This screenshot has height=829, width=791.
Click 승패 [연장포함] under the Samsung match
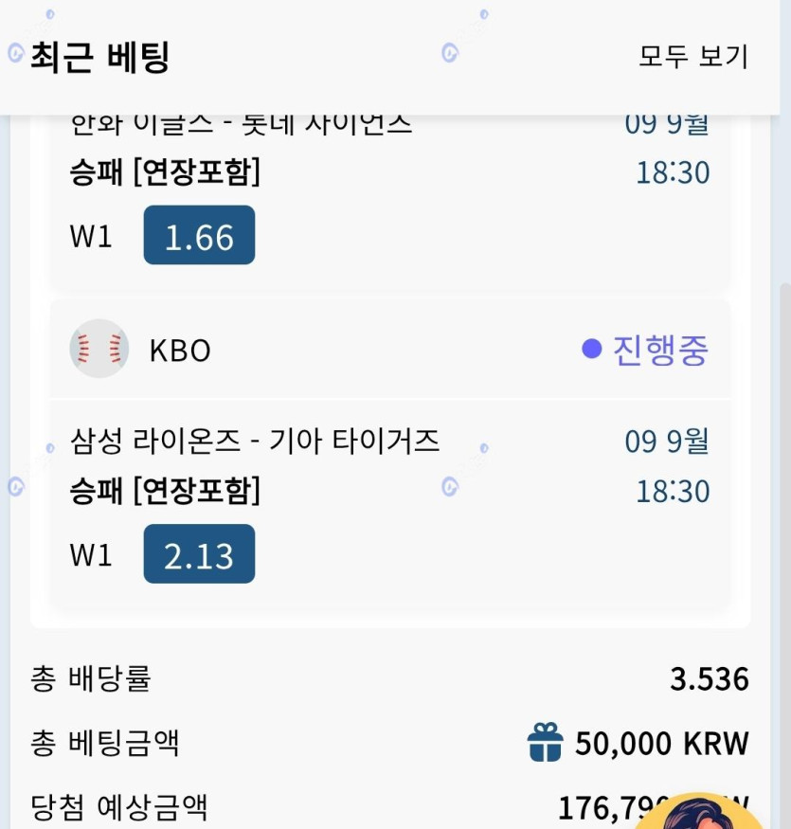pyautogui.click(x=165, y=491)
